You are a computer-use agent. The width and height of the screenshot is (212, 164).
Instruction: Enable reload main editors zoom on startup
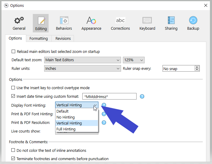[x=13, y=52]
